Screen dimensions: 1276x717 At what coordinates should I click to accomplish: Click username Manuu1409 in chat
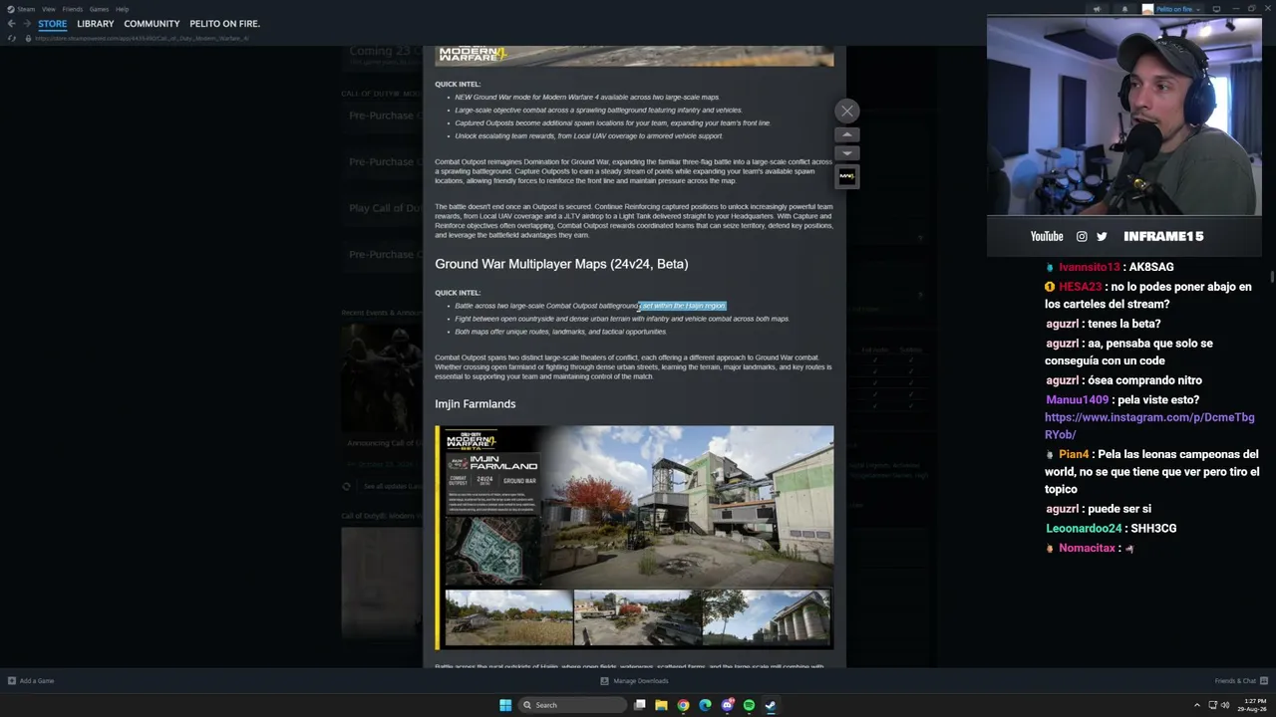coord(1077,400)
